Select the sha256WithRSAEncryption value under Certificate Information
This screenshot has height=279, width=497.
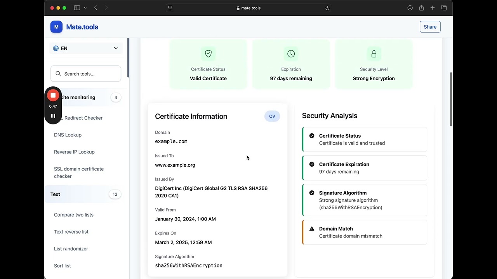pos(189,266)
